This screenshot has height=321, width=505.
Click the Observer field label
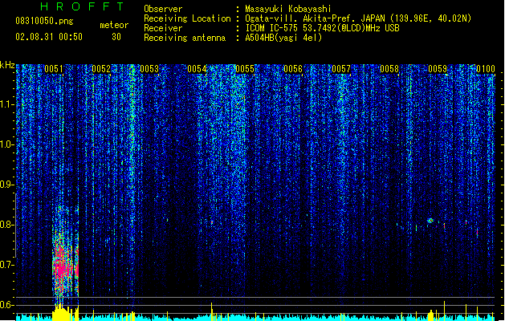point(163,9)
